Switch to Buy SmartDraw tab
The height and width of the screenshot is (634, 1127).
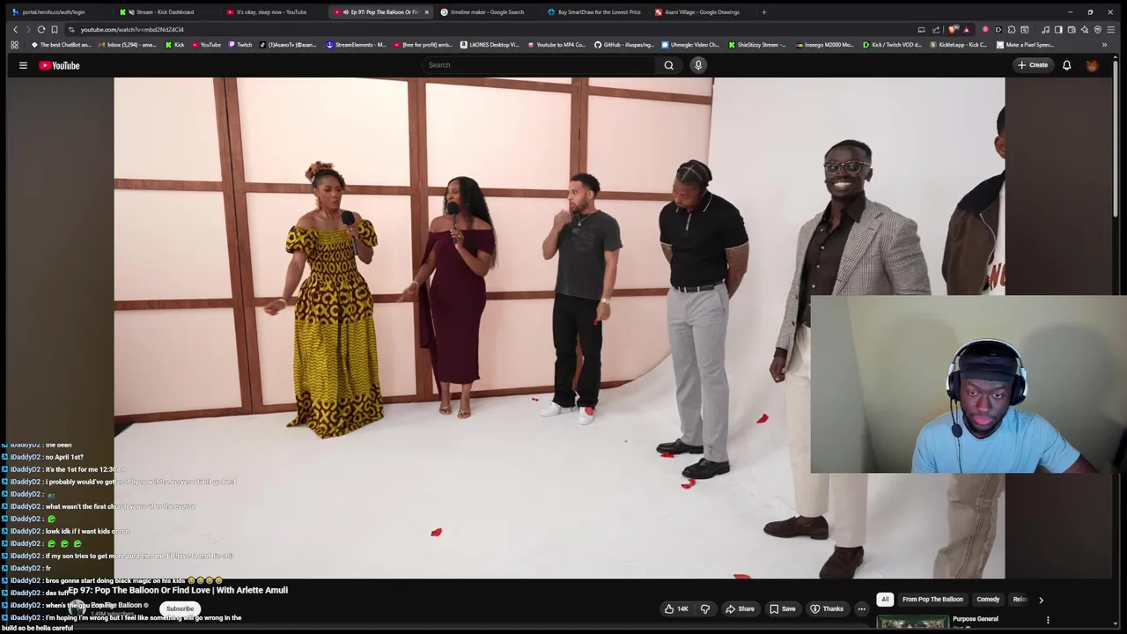[594, 12]
